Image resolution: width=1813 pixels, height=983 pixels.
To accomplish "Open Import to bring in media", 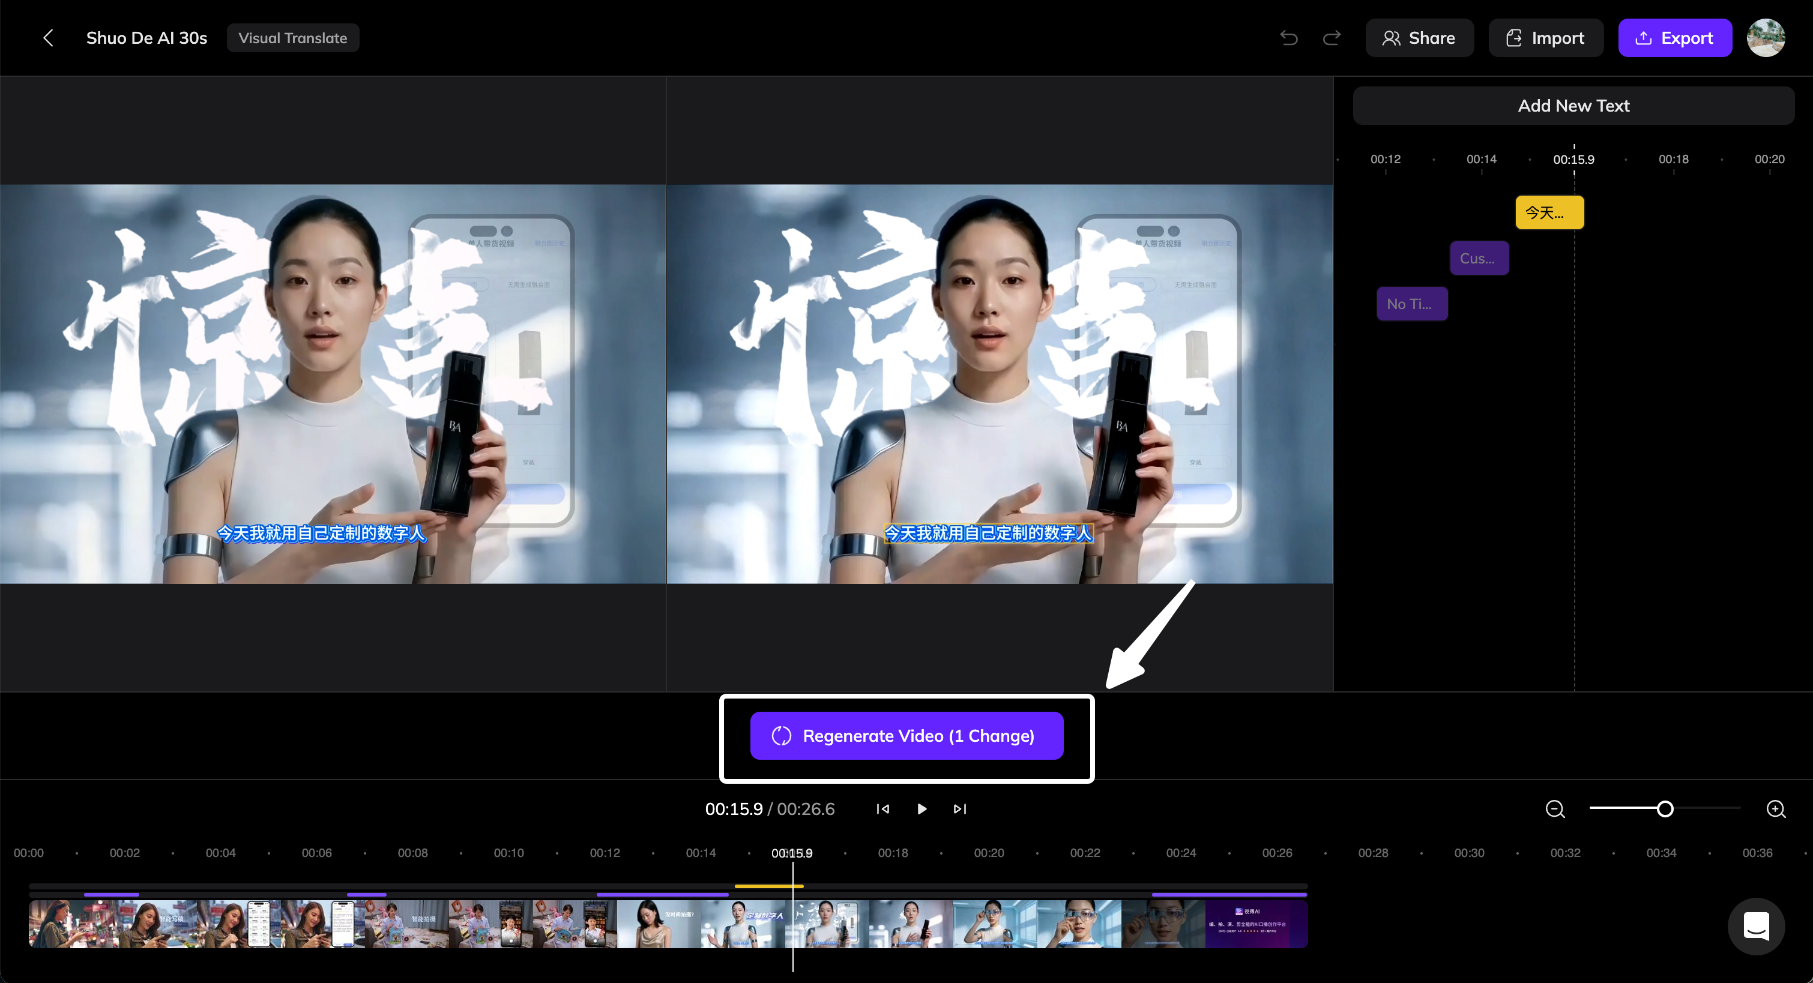I will tap(1546, 37).
